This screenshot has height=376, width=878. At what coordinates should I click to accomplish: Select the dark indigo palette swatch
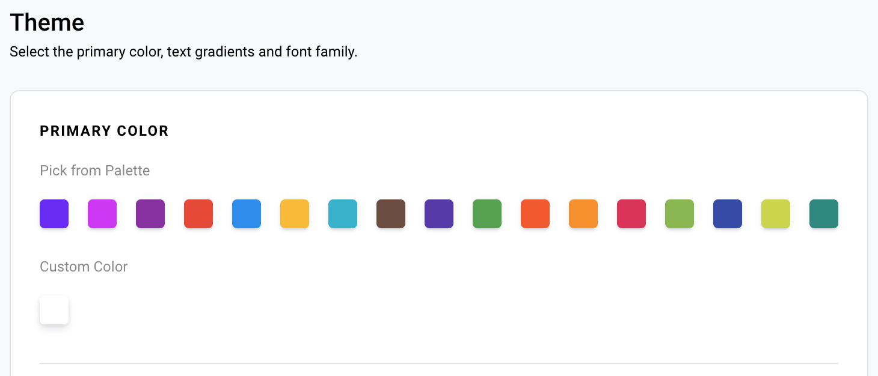coord(439,214)
